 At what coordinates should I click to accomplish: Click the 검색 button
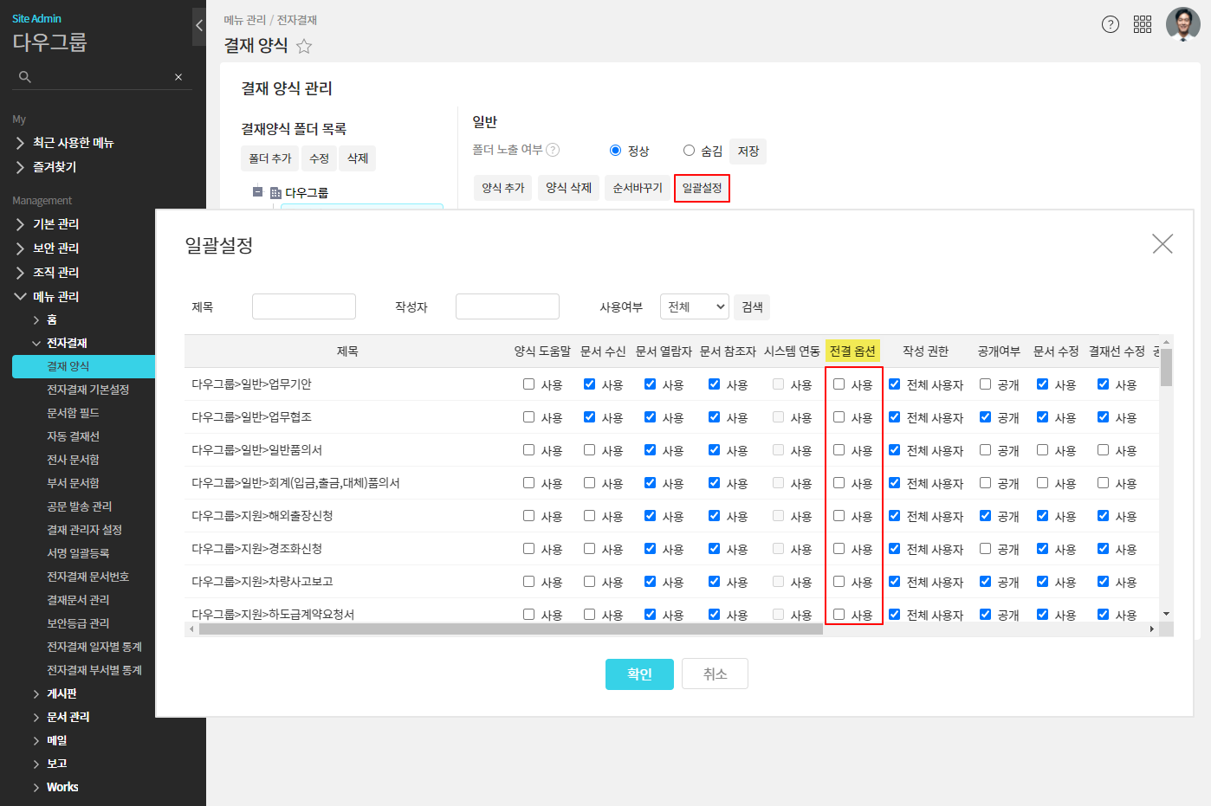[752, 306]
